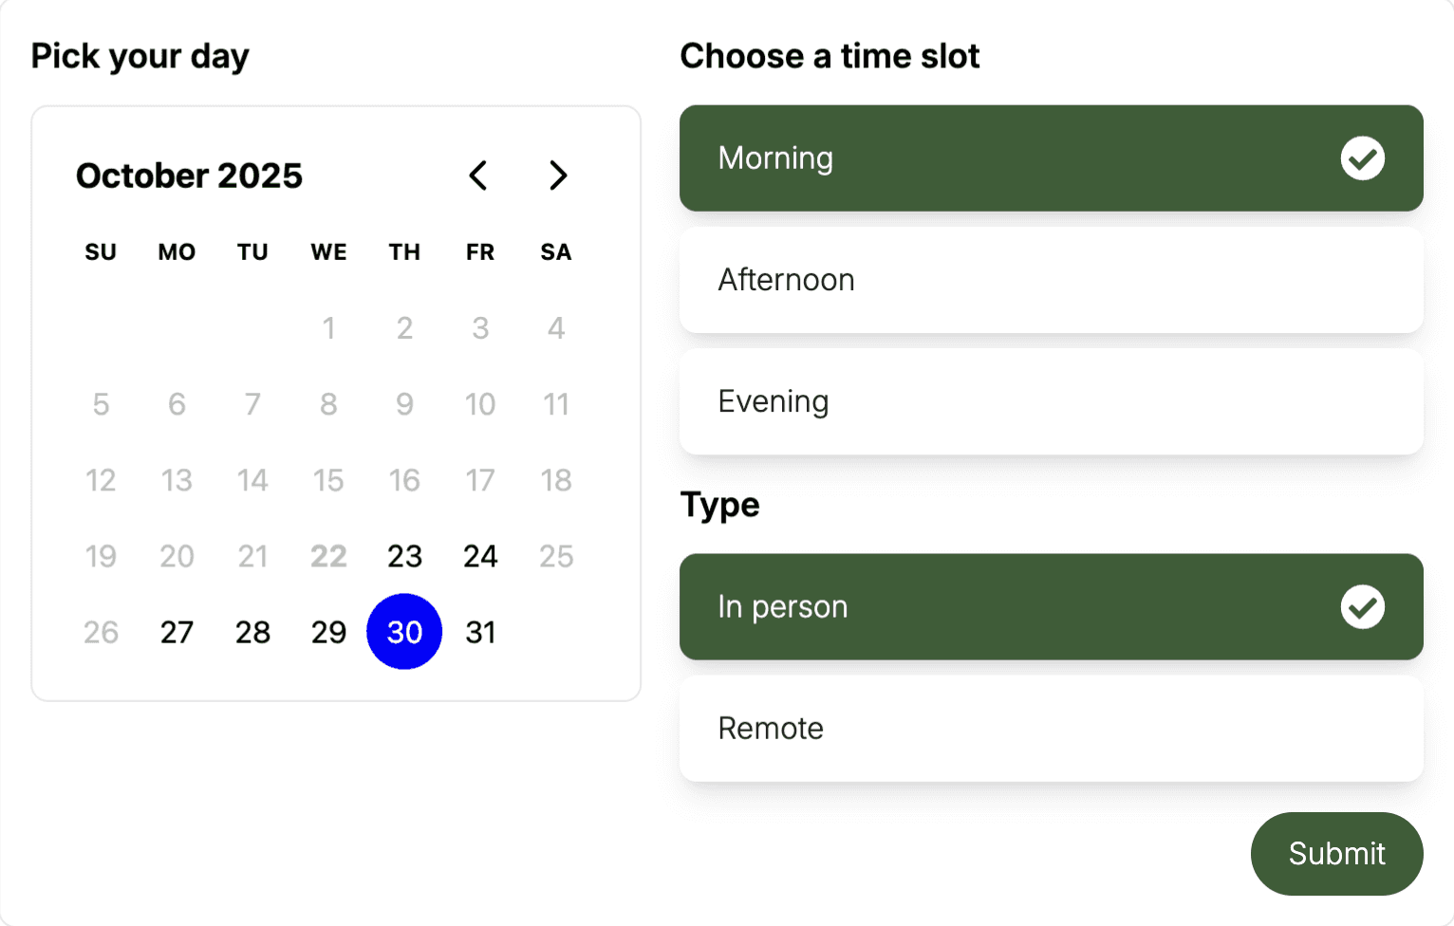
Task: Choose the Remote type option
Action: point(1051,729)
